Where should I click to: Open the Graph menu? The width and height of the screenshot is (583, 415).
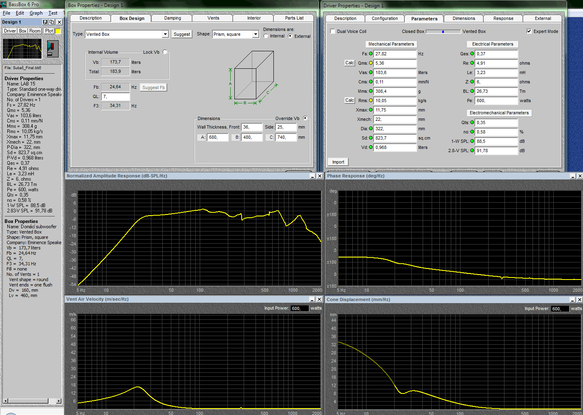pyautogui.click(x=36, y=13)
